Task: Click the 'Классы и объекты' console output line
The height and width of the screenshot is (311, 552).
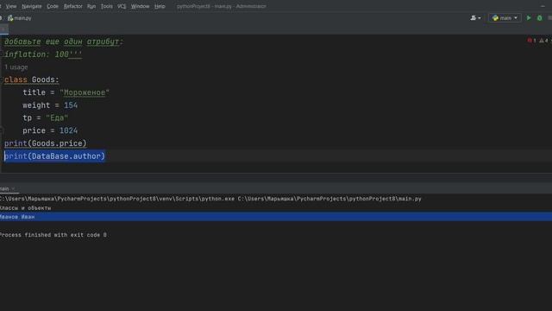Action: (25, 207)
